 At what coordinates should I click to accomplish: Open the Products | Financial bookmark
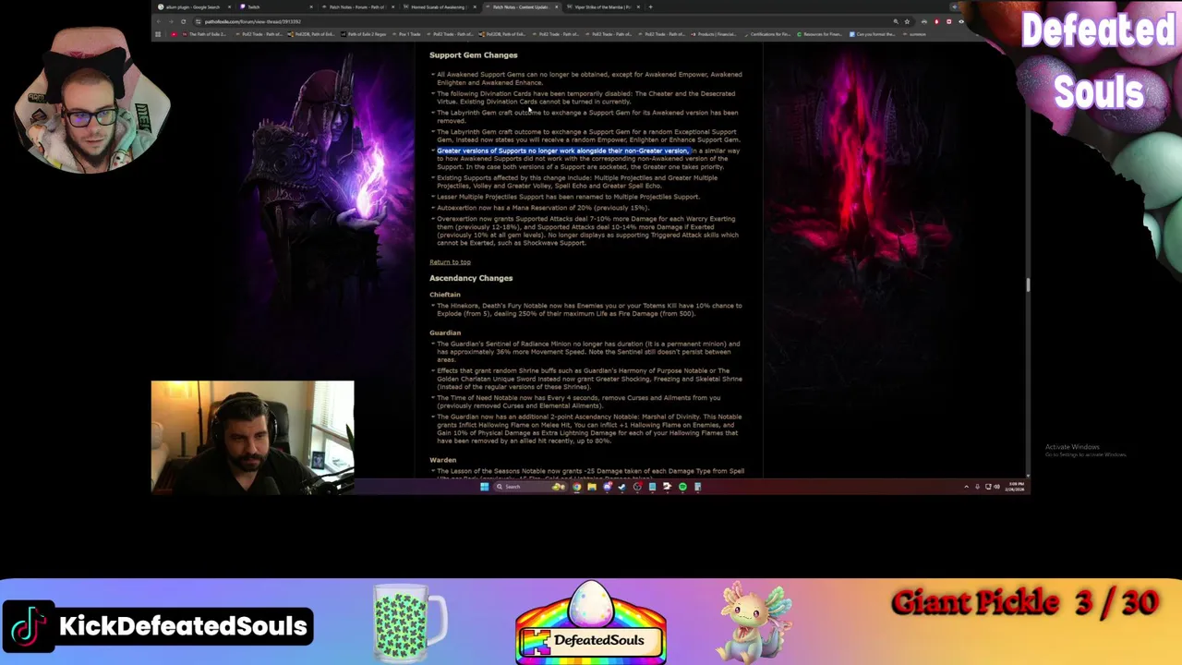coord(715,34)
